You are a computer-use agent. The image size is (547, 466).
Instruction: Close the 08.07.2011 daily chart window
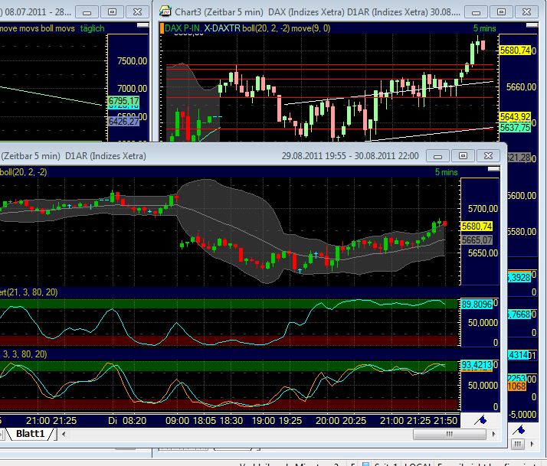pos(137,12)
